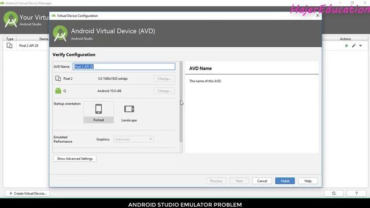Click the Pixel 2 device icon in configuration
The width and height of the screenshot is (370, 208).
(x=58, y=79)
